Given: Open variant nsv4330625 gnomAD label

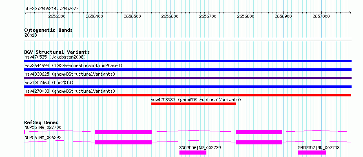Looking at the screenshot, I should coord(70,74).
